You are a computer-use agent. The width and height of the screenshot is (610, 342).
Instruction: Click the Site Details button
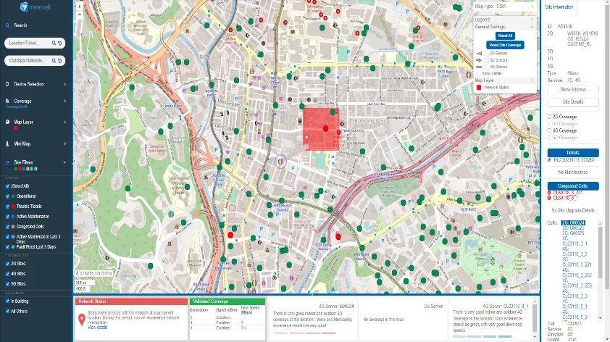[573, 102]
